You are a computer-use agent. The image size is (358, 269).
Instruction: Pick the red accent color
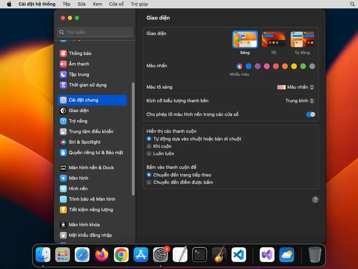pos(276,66)
